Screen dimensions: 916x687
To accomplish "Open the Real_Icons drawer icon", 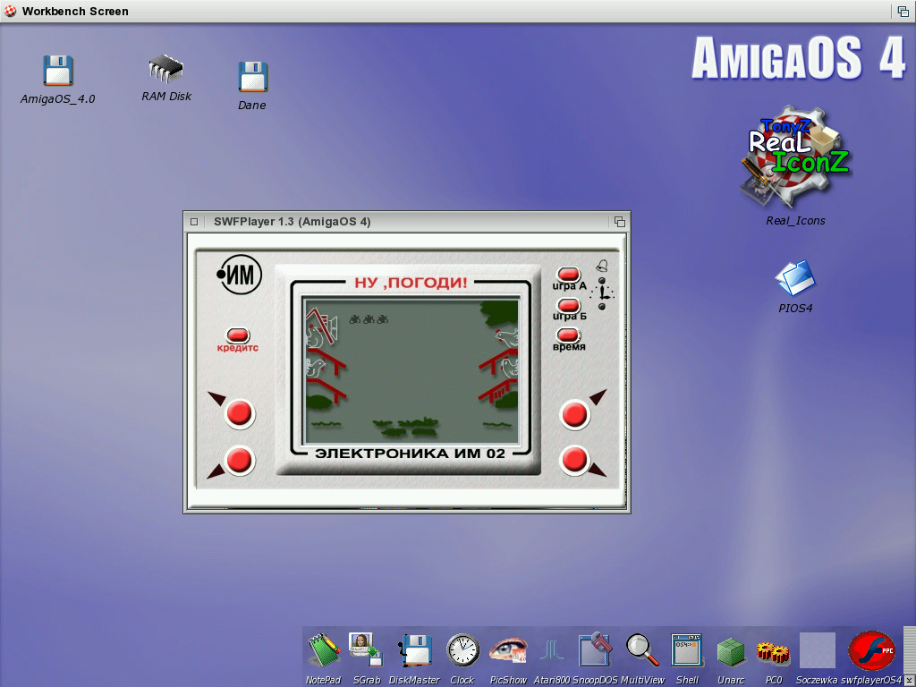I will (794, 157).
